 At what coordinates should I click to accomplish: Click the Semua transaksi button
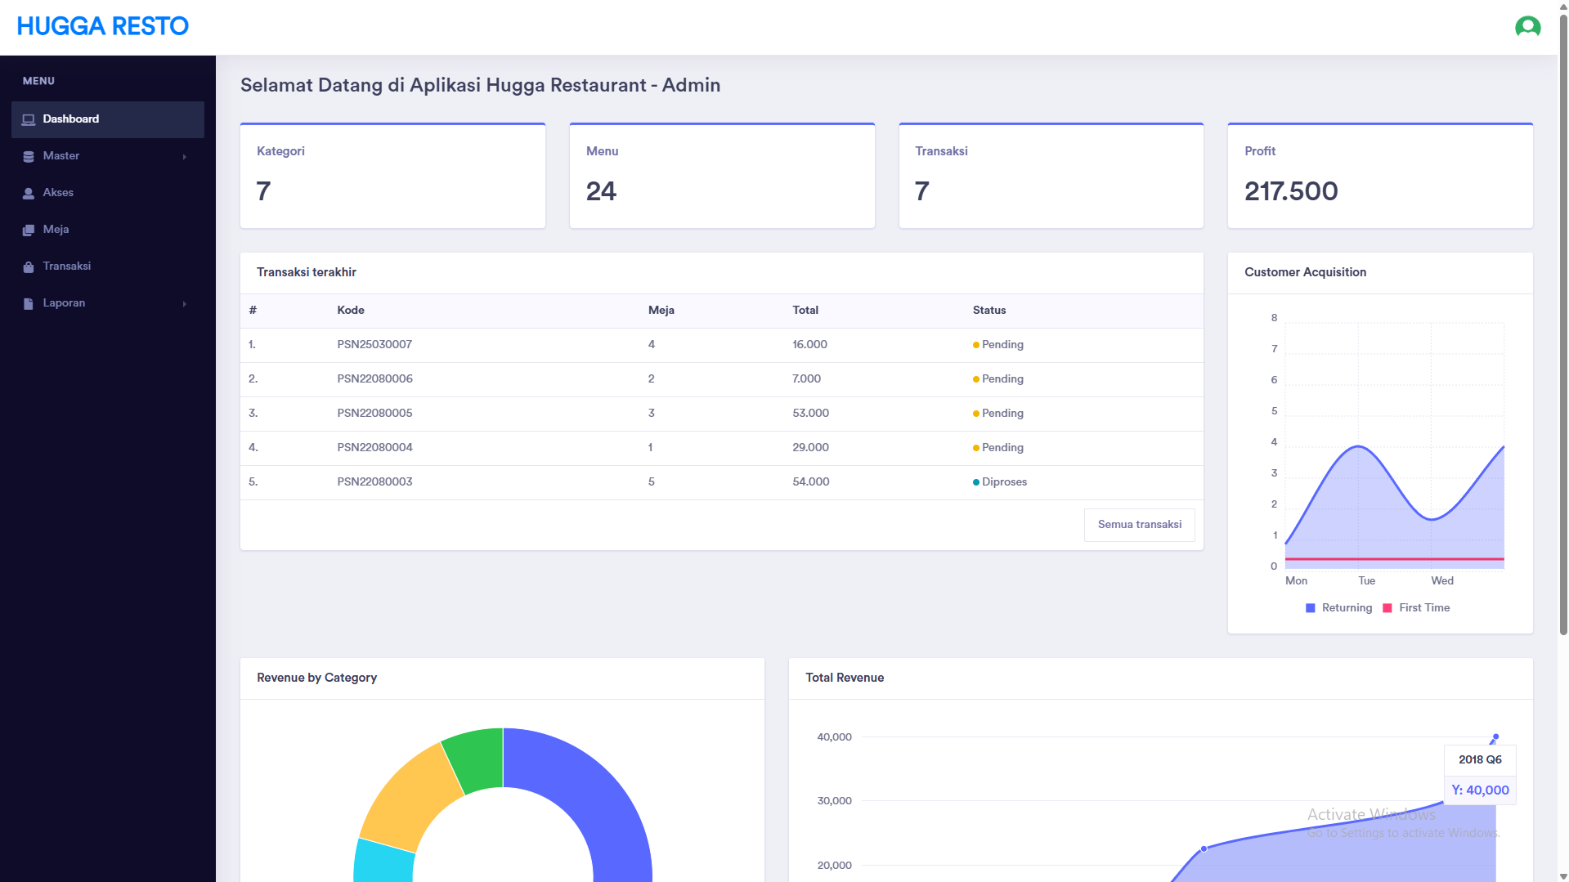(x=1139, y=525)
